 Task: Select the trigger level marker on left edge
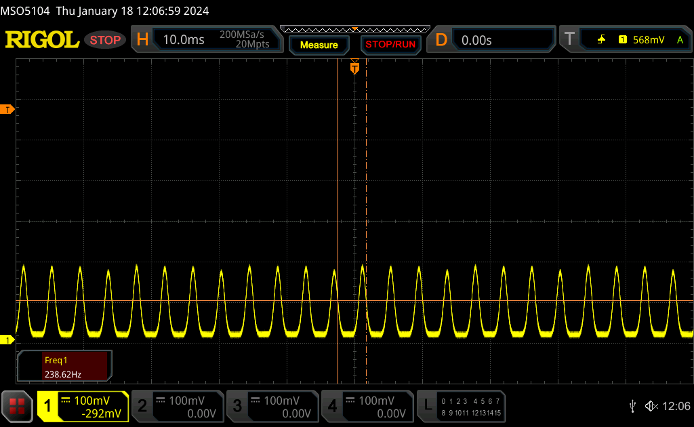click(x=7, y=109)
